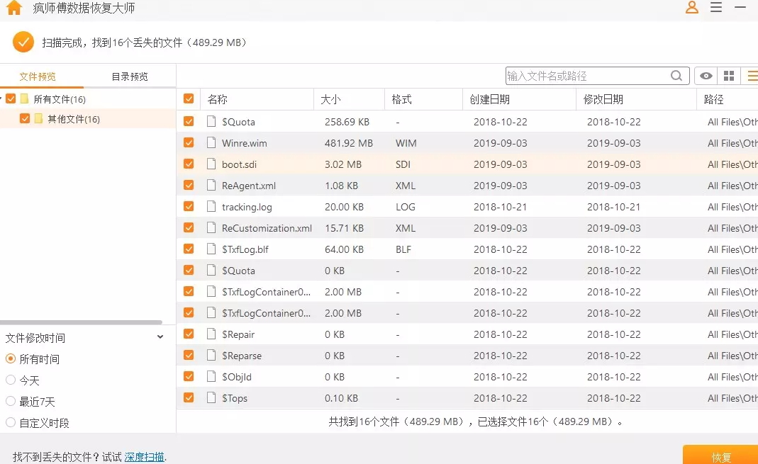
Task: Uncheck the tracking.log checkbox
Action: tap(189, 207)
